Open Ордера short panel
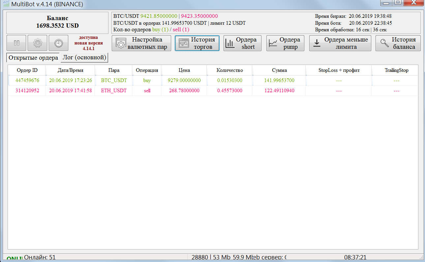This screenshot has height=262, width=425. pyautogui.click(x=242, y=43)
